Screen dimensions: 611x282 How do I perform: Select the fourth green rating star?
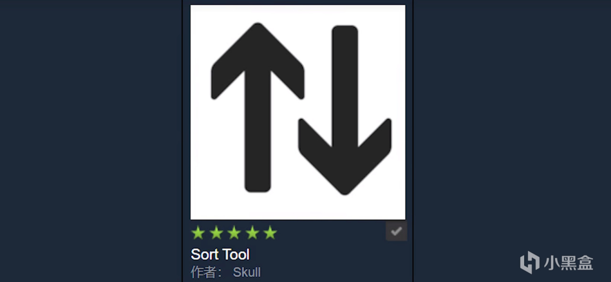(252, 233)
